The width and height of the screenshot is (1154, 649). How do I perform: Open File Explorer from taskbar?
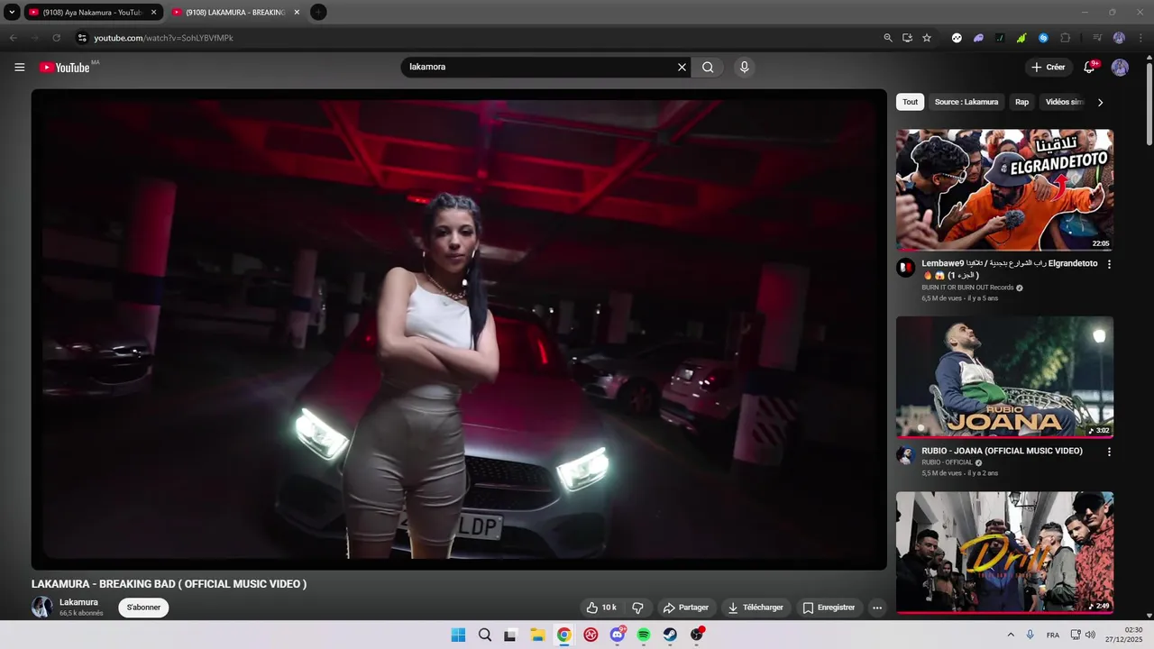click(x=537, y=635)
